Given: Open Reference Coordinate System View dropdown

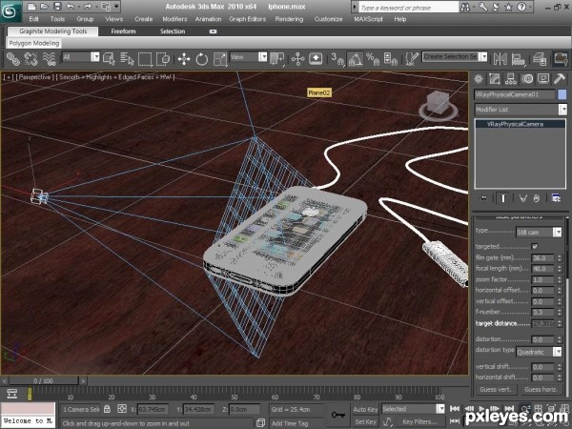Looking at the screenshot, I should 249,57.
